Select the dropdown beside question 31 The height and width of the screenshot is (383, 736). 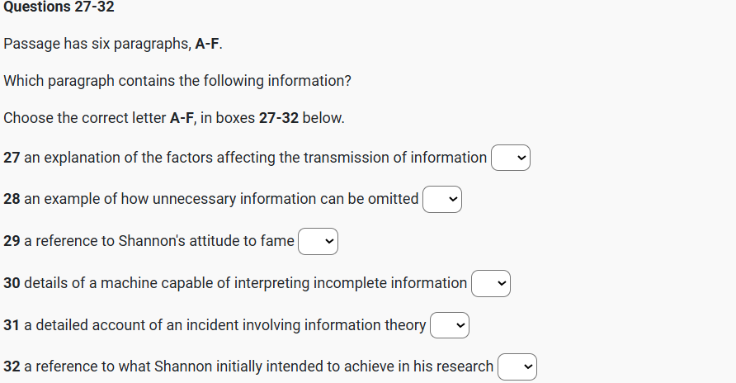click(450, 325)
